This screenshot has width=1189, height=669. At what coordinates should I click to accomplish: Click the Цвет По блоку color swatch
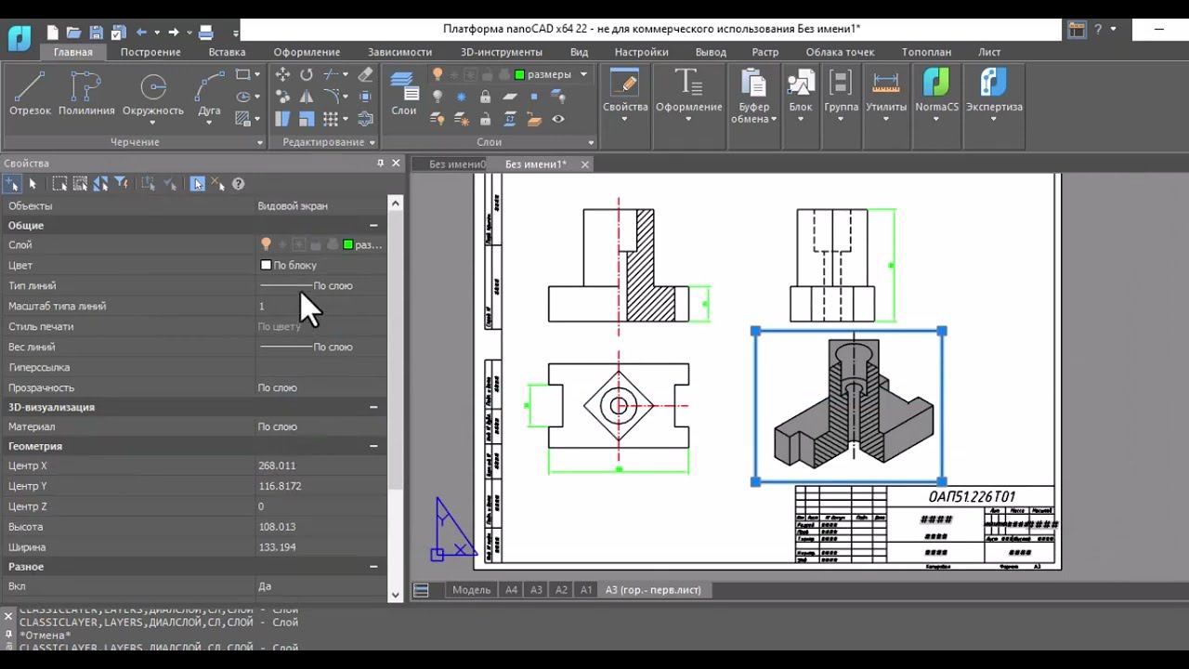[x=267, y=266]
